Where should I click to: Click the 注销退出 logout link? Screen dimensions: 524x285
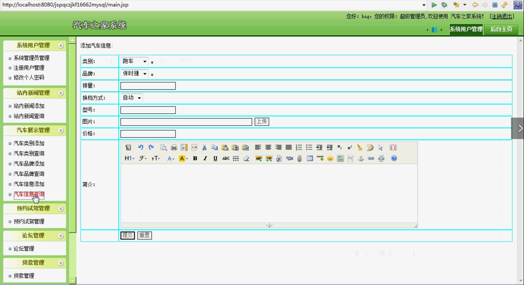(502, 16)
